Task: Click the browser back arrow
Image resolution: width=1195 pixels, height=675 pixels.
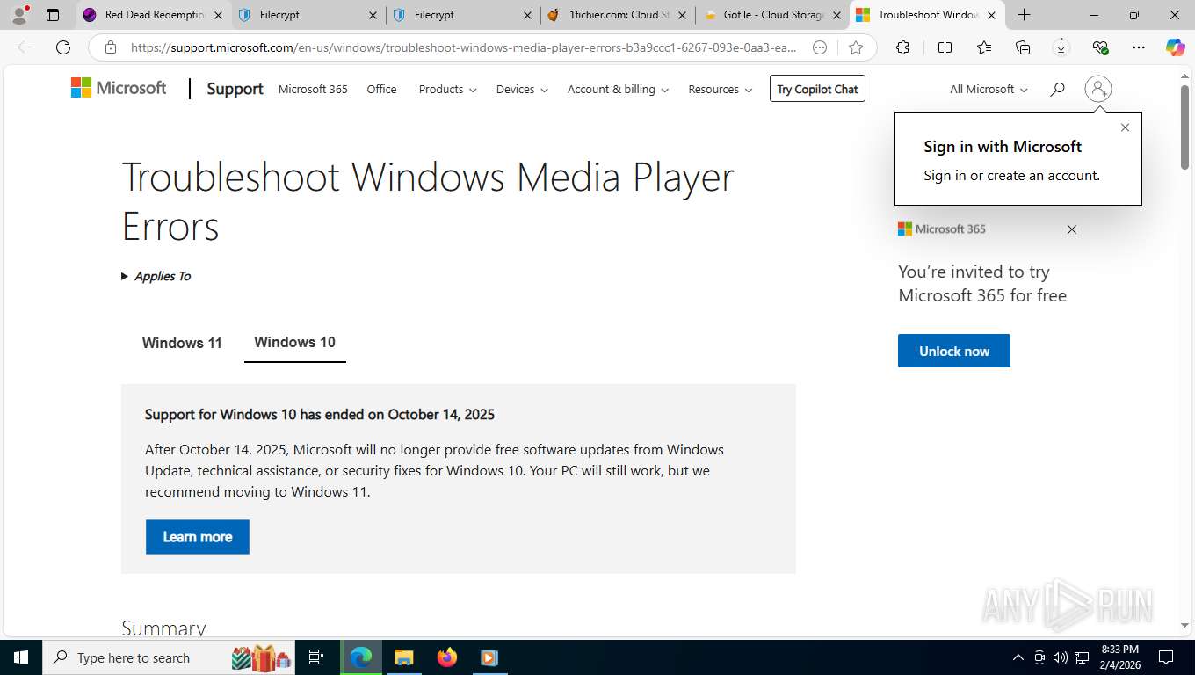Action: [25, 47]
